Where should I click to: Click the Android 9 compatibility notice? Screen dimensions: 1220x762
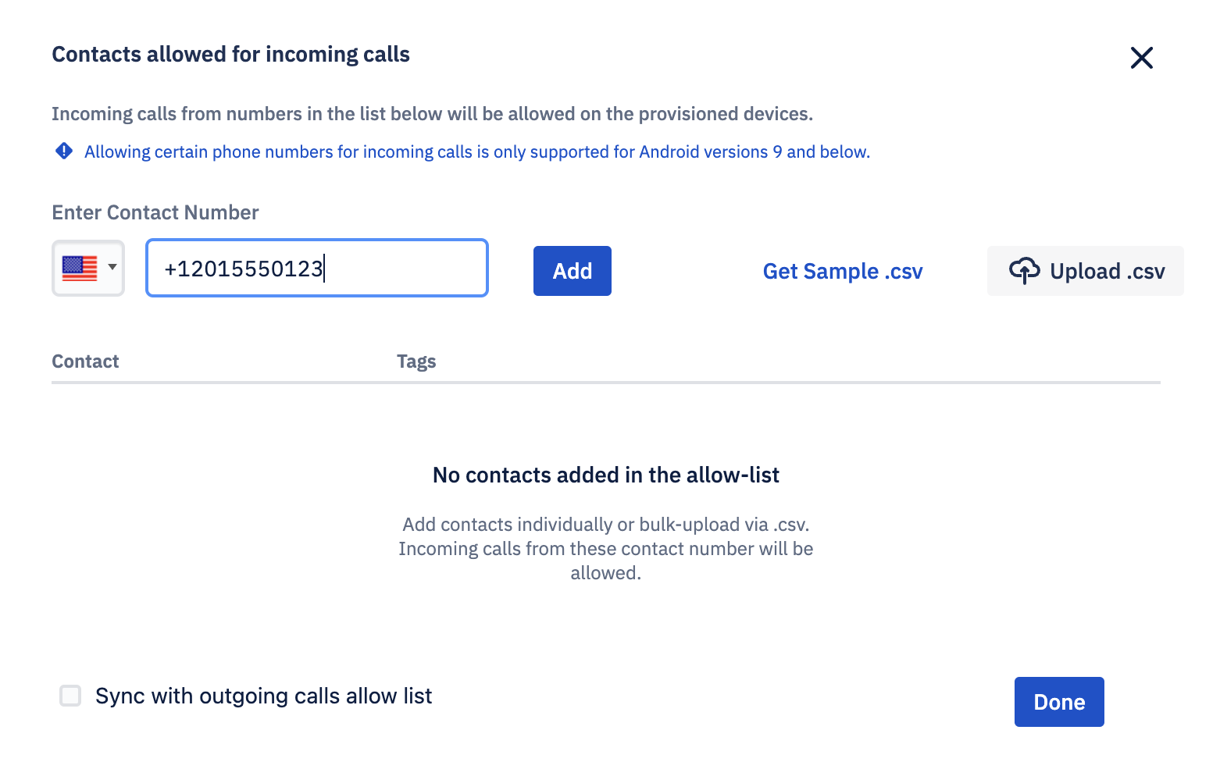pos(477,151)
